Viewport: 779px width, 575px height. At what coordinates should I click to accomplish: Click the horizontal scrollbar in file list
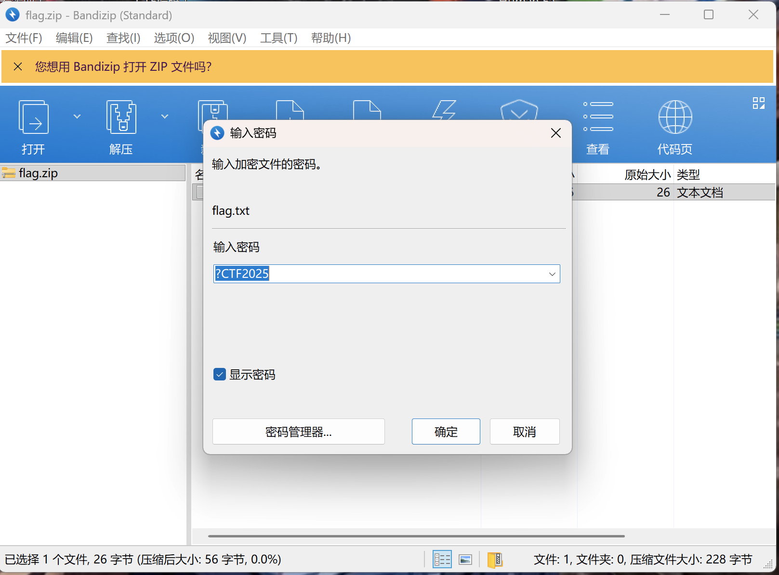416,536
